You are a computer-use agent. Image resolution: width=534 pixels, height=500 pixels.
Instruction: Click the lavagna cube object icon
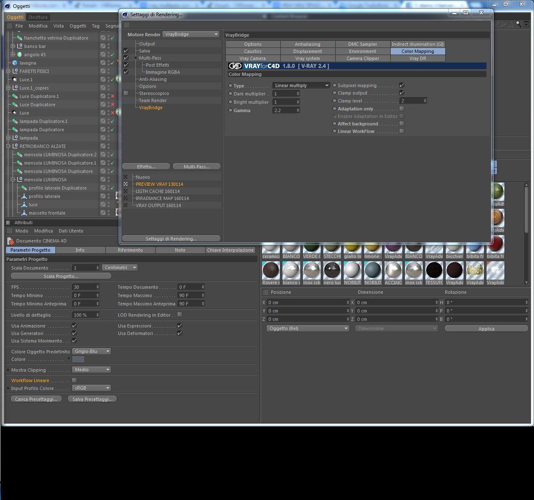tap(15, 63)
